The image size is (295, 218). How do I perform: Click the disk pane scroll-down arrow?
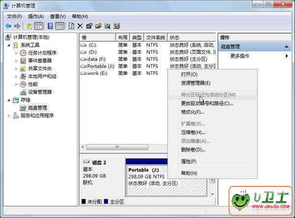click(x=212, y=194)
